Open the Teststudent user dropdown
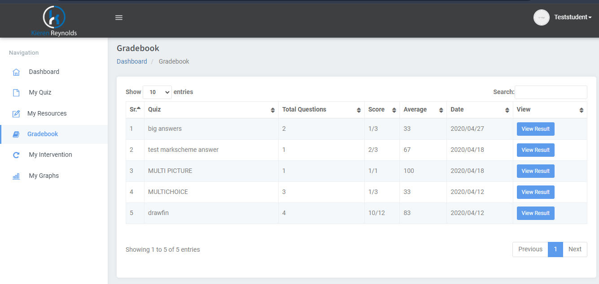 coord(573,17)
